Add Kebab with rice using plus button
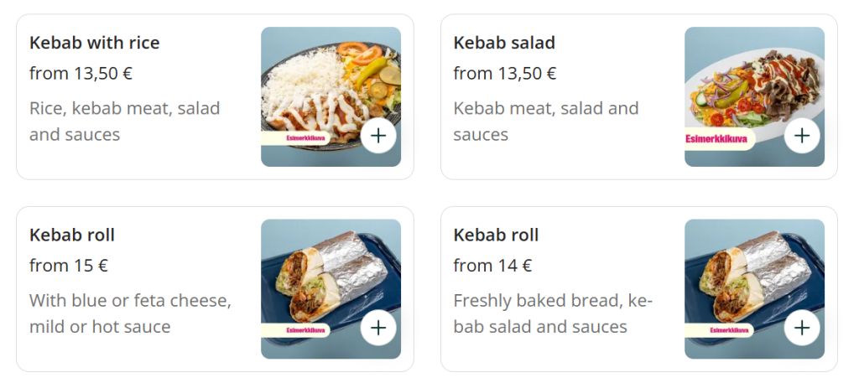859x383 pixels. [x=378, y=136]
